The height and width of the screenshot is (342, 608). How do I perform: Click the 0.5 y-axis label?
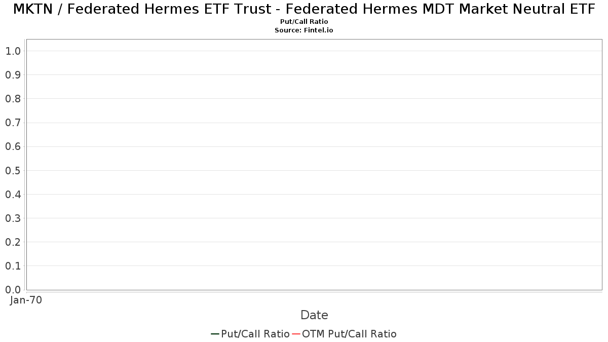[x=13, y=170]
